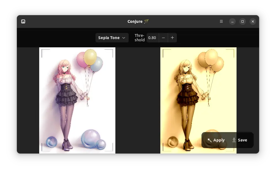The image size is (276, 172).
Task: Click the open image icon in header
Action: [23, 21]
